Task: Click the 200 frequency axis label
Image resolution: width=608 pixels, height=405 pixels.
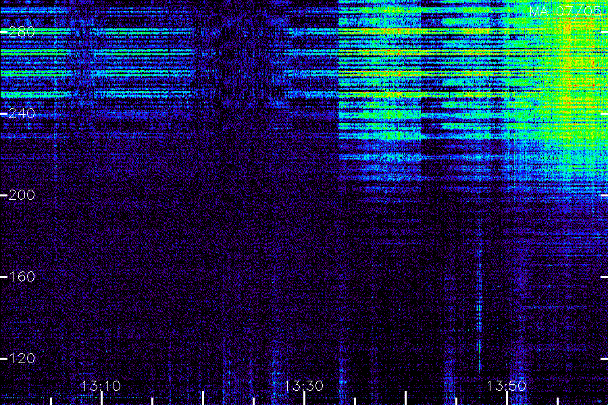Action: 22,195
